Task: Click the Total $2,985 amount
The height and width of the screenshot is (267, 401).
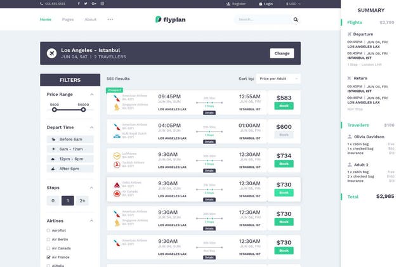Action: (385, 196)
